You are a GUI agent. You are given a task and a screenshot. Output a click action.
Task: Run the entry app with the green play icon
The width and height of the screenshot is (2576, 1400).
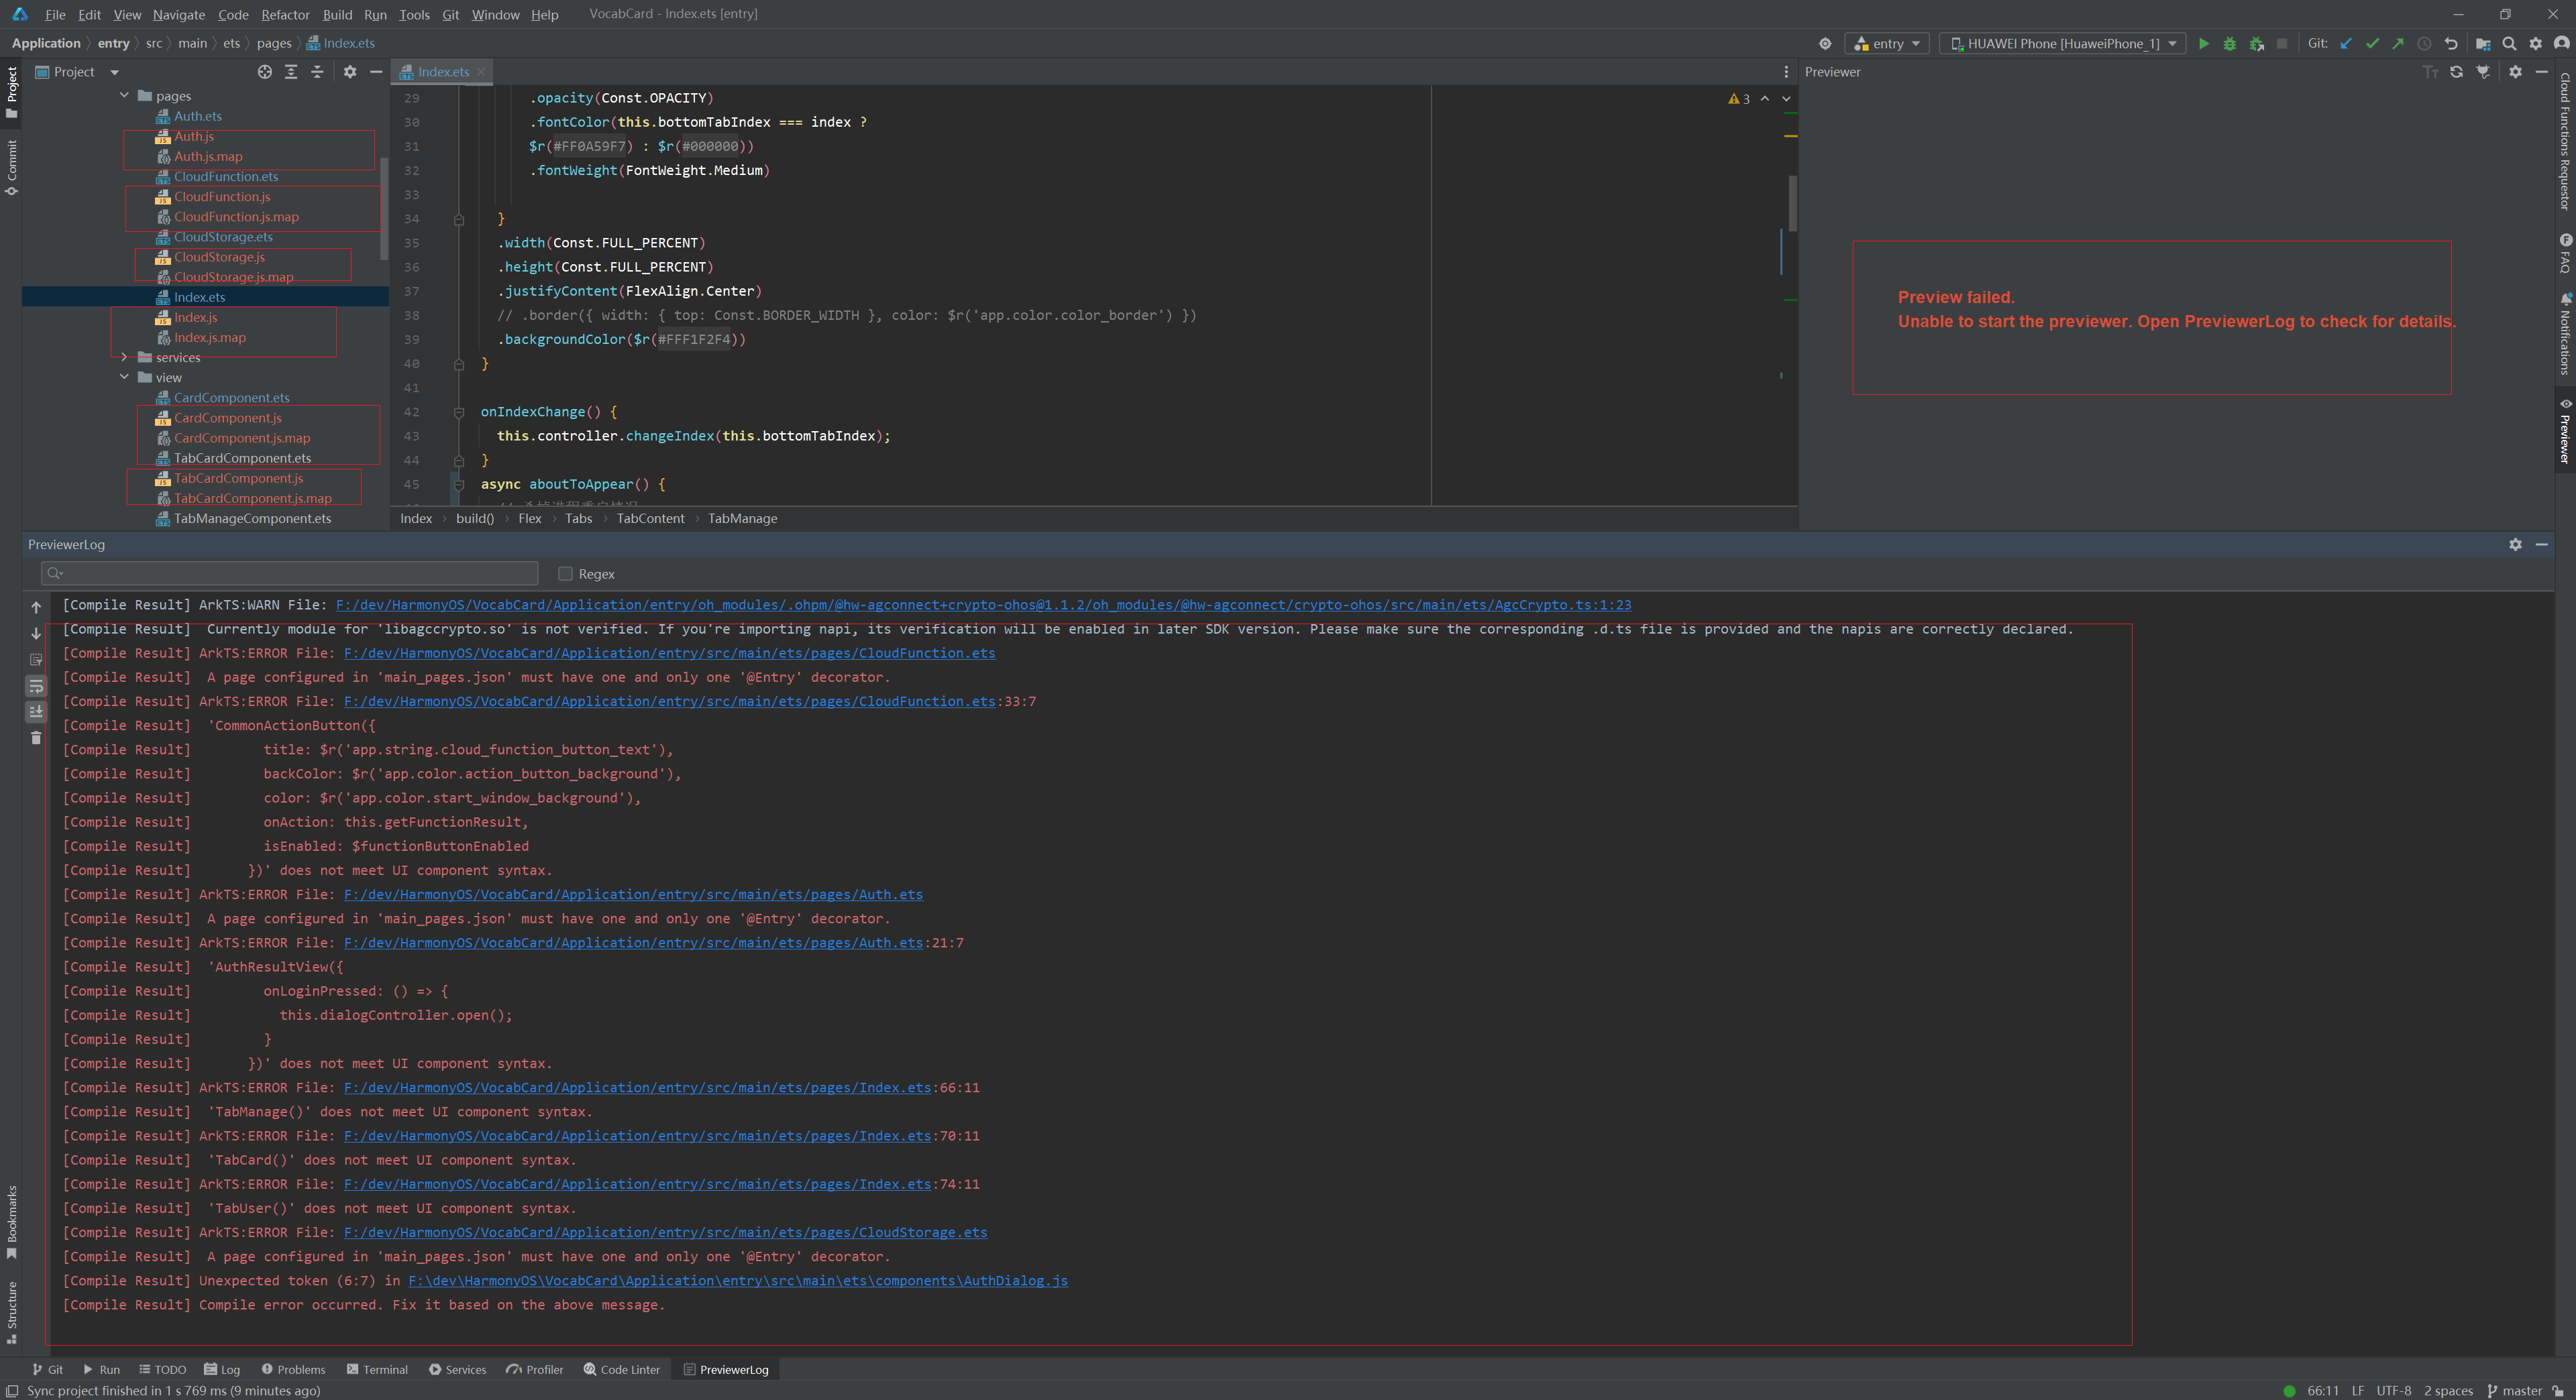[2203, 43]
